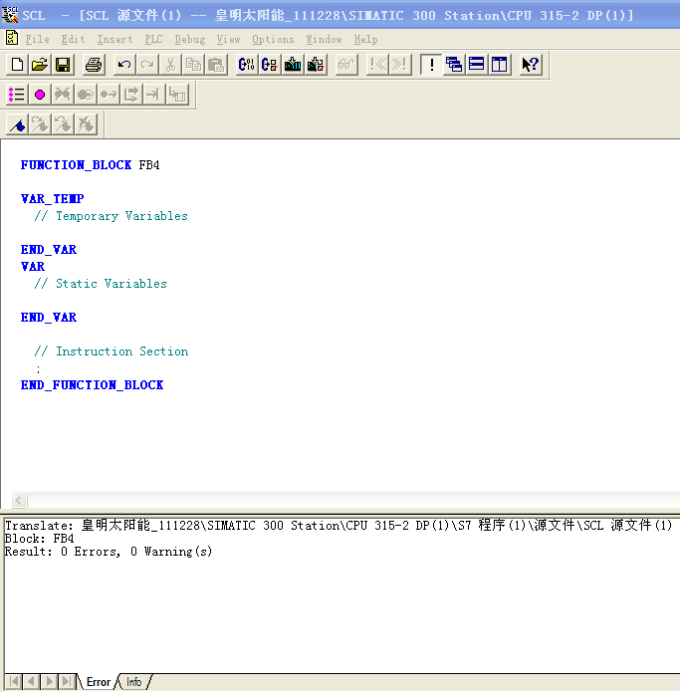Open the Options menu
The width and height of the screenshot is (680, 692).
273,39
